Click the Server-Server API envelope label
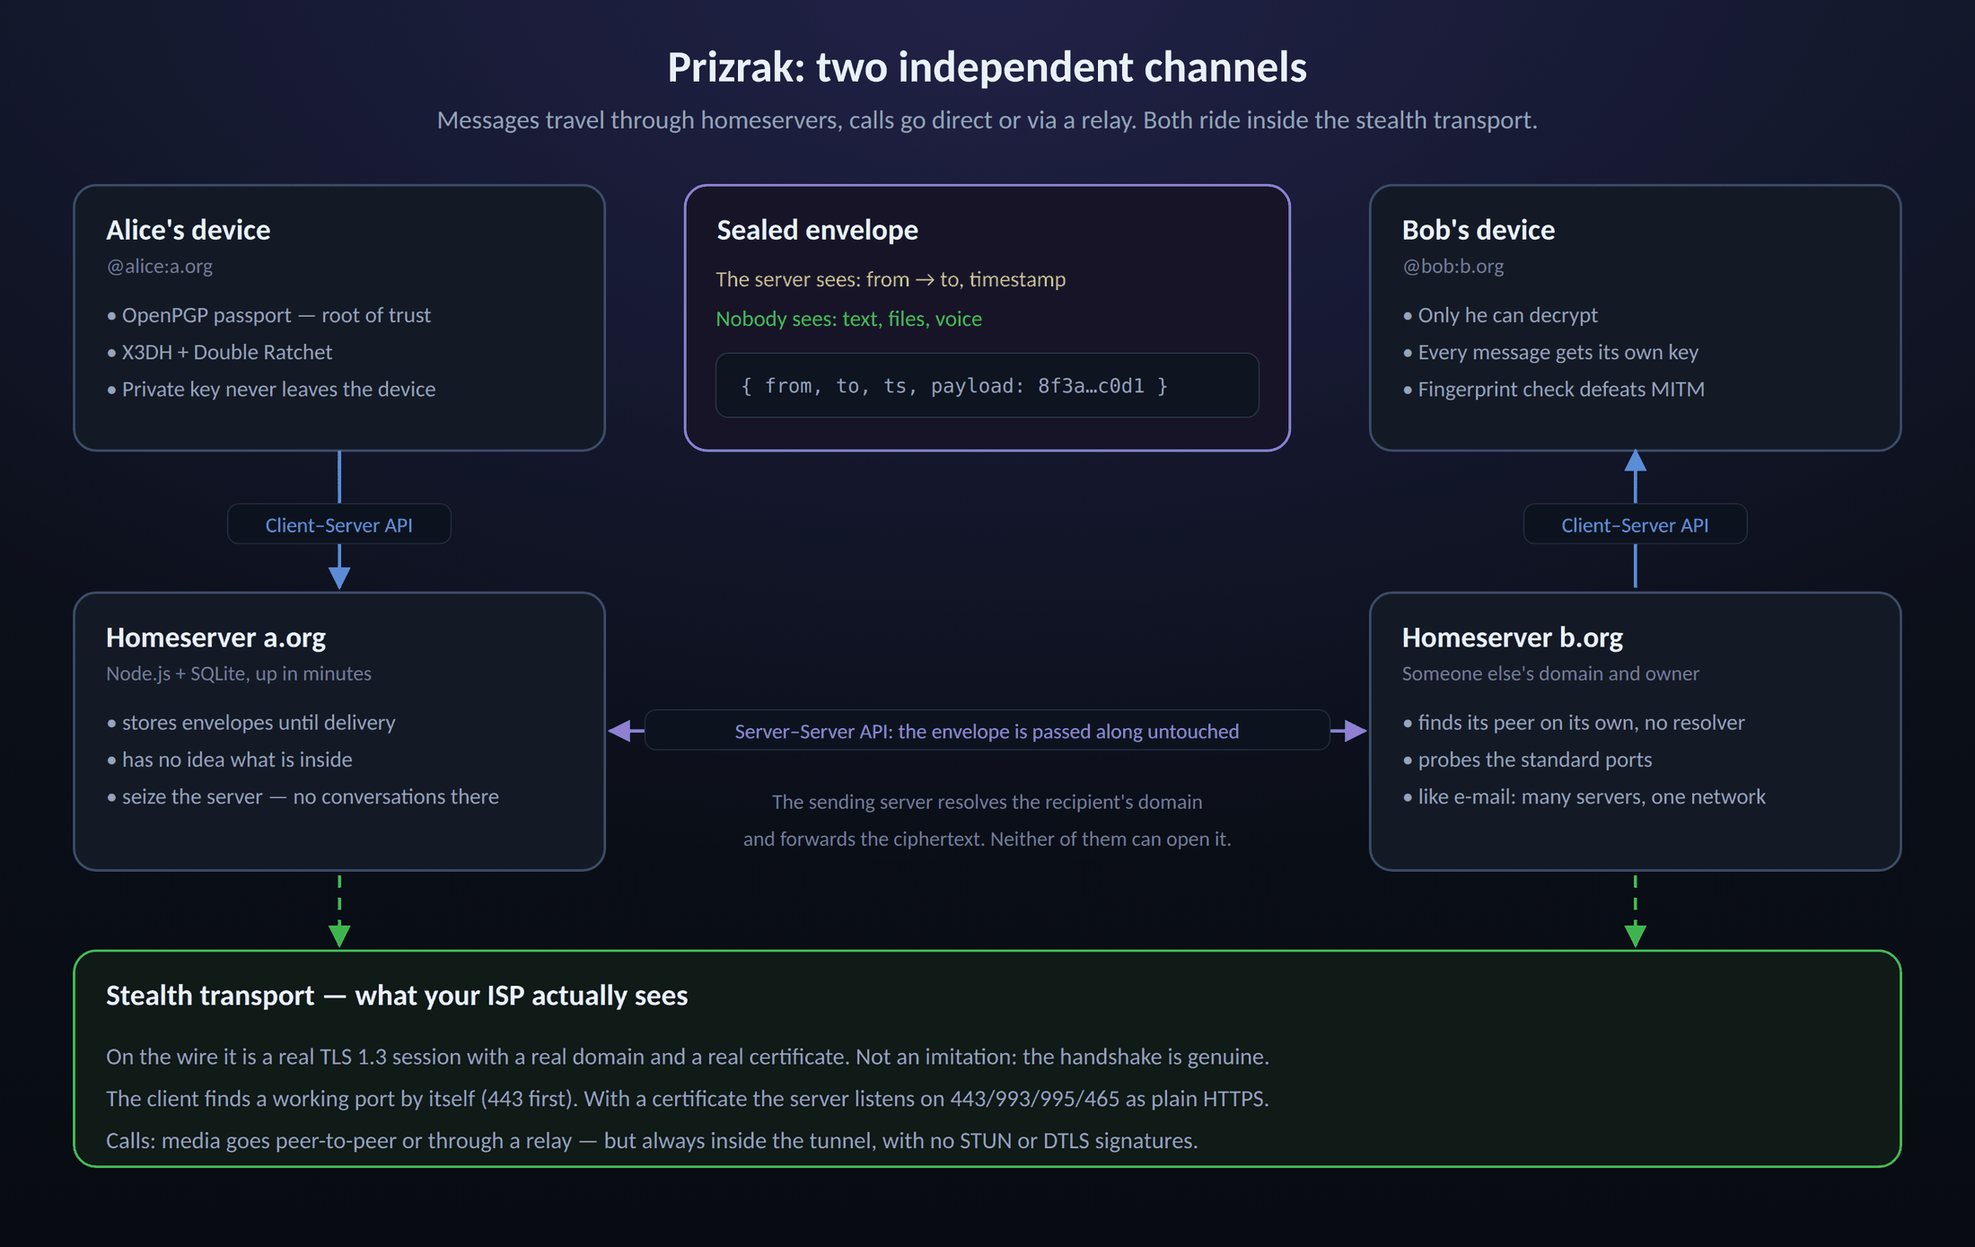This screenshot has height=1247, width=1975. [987, 731]
